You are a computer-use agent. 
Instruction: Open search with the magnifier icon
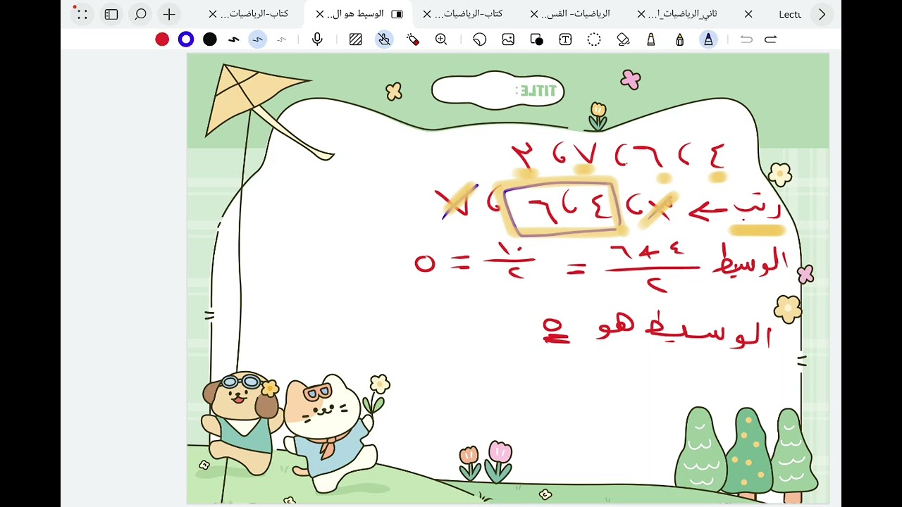140,14
